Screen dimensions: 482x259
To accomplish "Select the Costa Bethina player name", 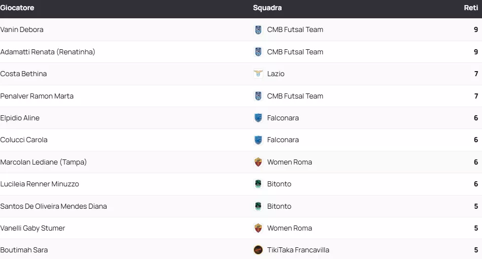I will 23,74.
